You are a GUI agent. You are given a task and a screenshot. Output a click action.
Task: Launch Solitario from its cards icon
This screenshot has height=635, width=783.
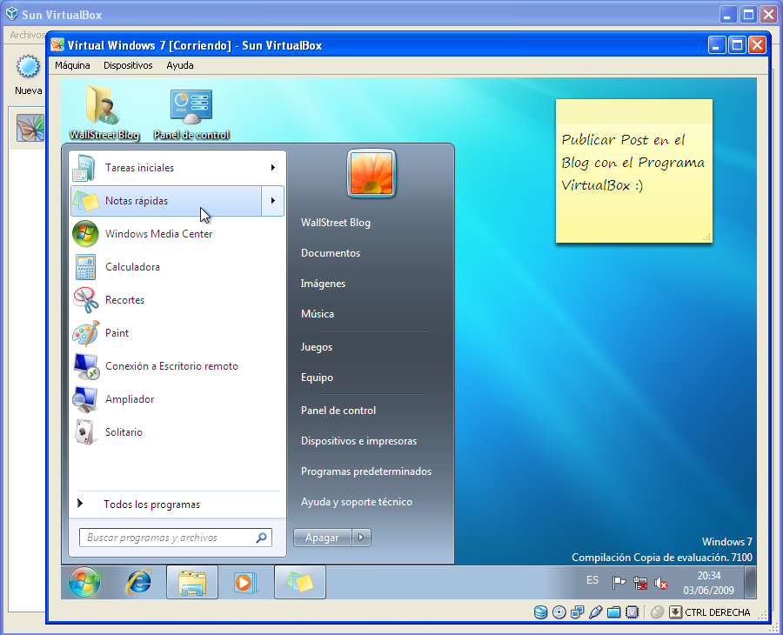[x=85, y=432]
